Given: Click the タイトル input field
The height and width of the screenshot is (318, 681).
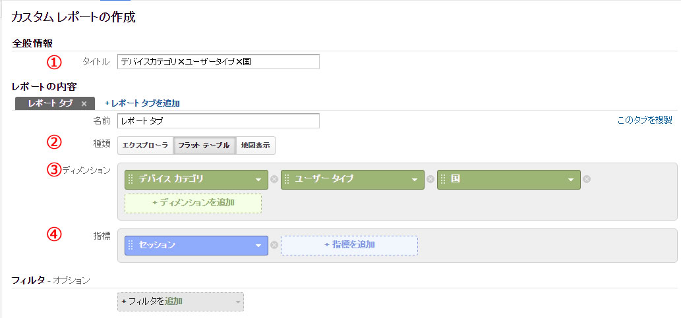Looking at the screenshot, I should [x=218, y=62].
